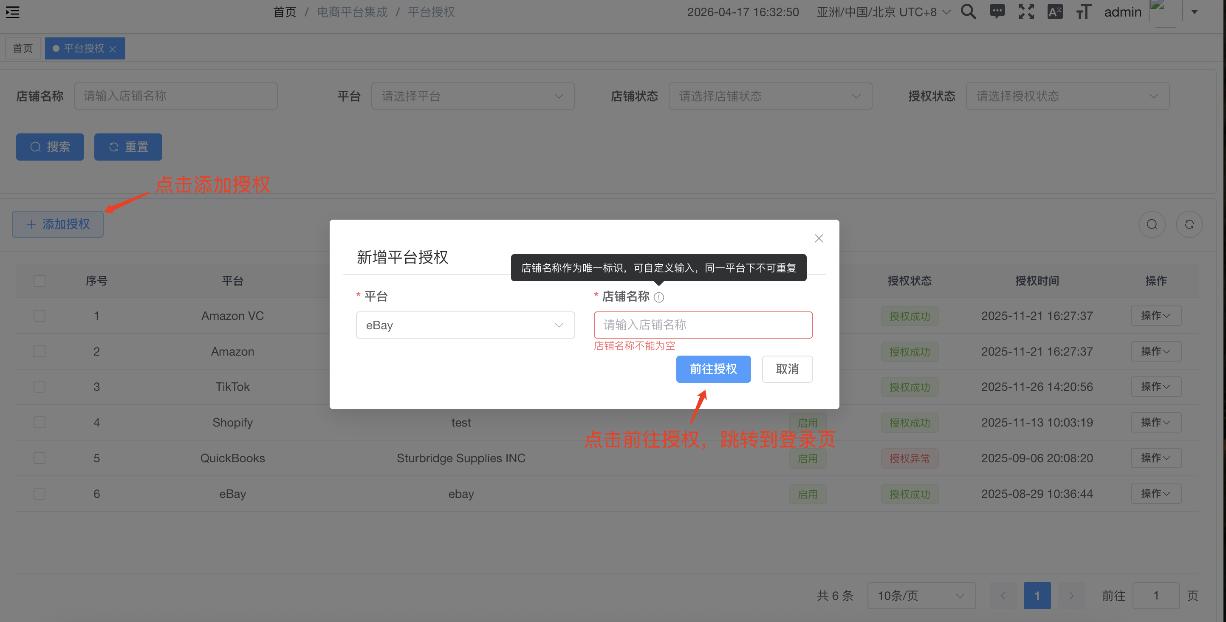Open the dialog's eBay platform dropdown

(x=465, y=325)
